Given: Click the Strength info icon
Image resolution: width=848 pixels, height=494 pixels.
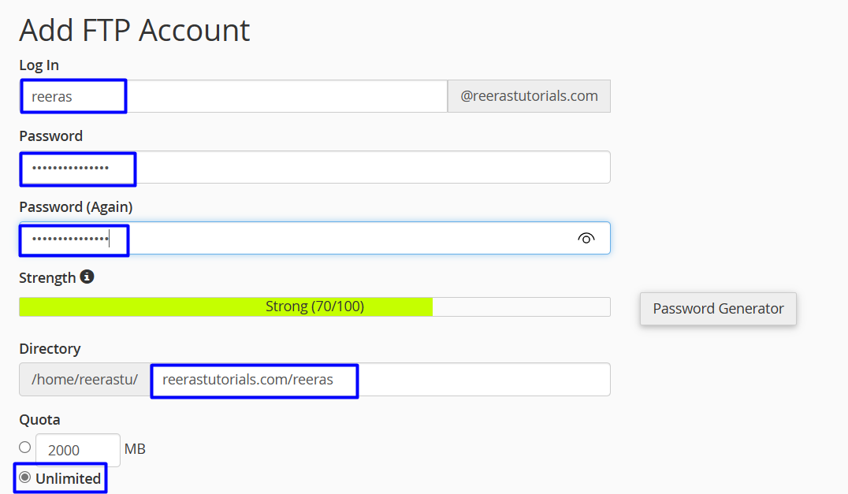Looking at the screenshot, I should (87, 277).
